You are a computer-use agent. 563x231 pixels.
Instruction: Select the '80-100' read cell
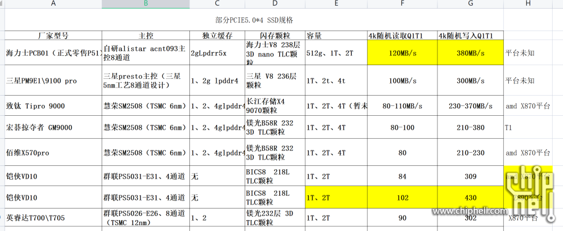click(x=402, y=127)
